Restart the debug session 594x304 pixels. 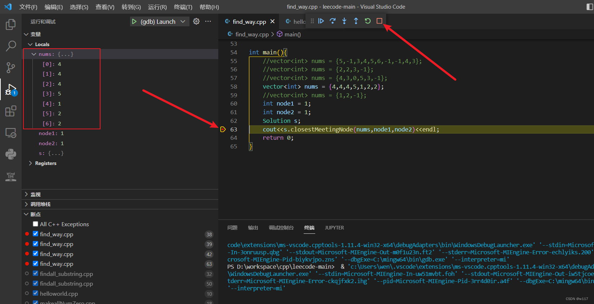click(x=368, y=21)
